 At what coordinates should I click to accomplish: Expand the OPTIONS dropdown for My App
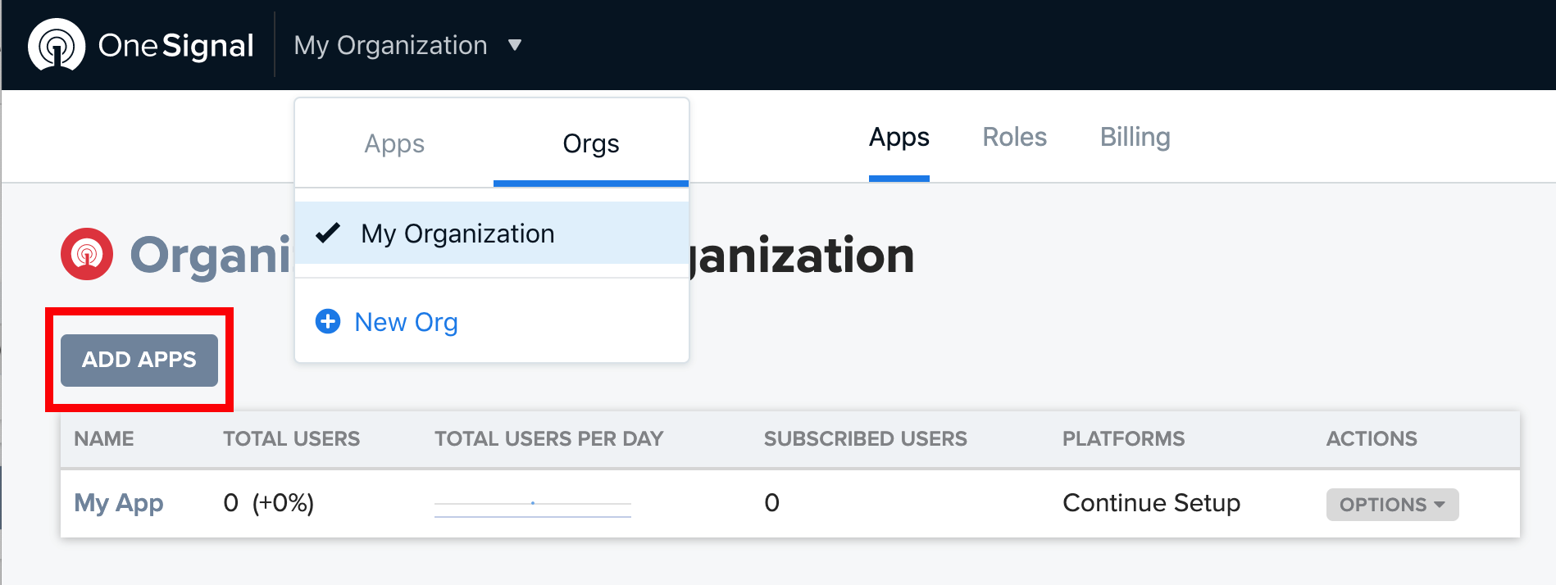tap(1392, 505)
